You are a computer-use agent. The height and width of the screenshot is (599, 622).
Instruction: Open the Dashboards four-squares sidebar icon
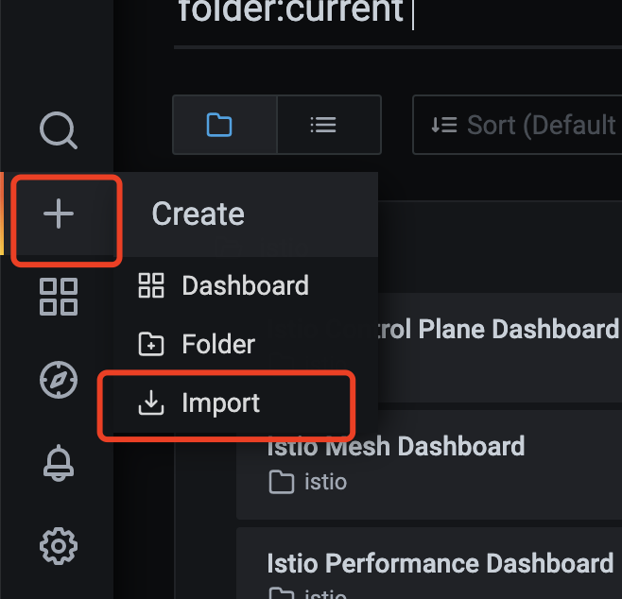pyautogui.click(x=59, y=297)
